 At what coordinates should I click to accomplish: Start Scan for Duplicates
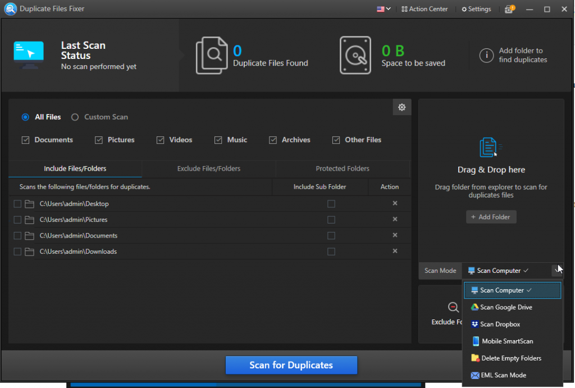[x=291, y=366]
